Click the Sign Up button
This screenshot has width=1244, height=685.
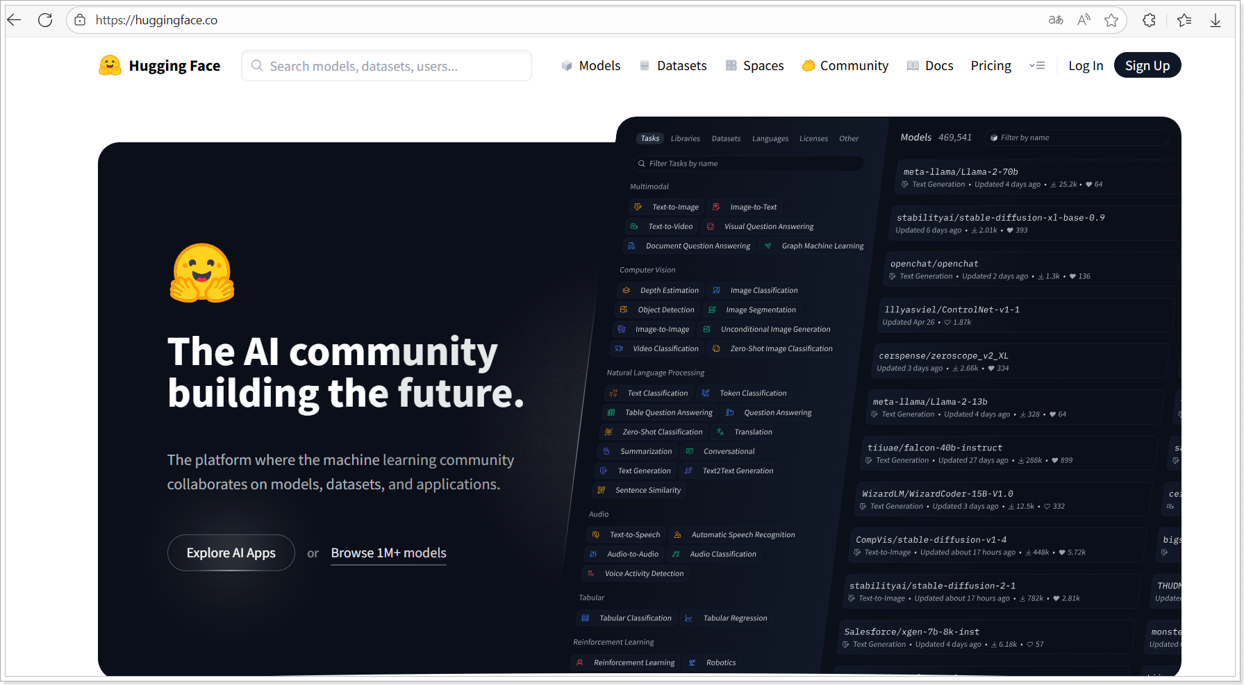tap(1147, 65)
